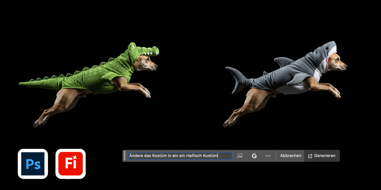Click the crocodile hood's toothed snout
Screen dimensions: 381x190
pyautogui.click(x=149, y=51)
